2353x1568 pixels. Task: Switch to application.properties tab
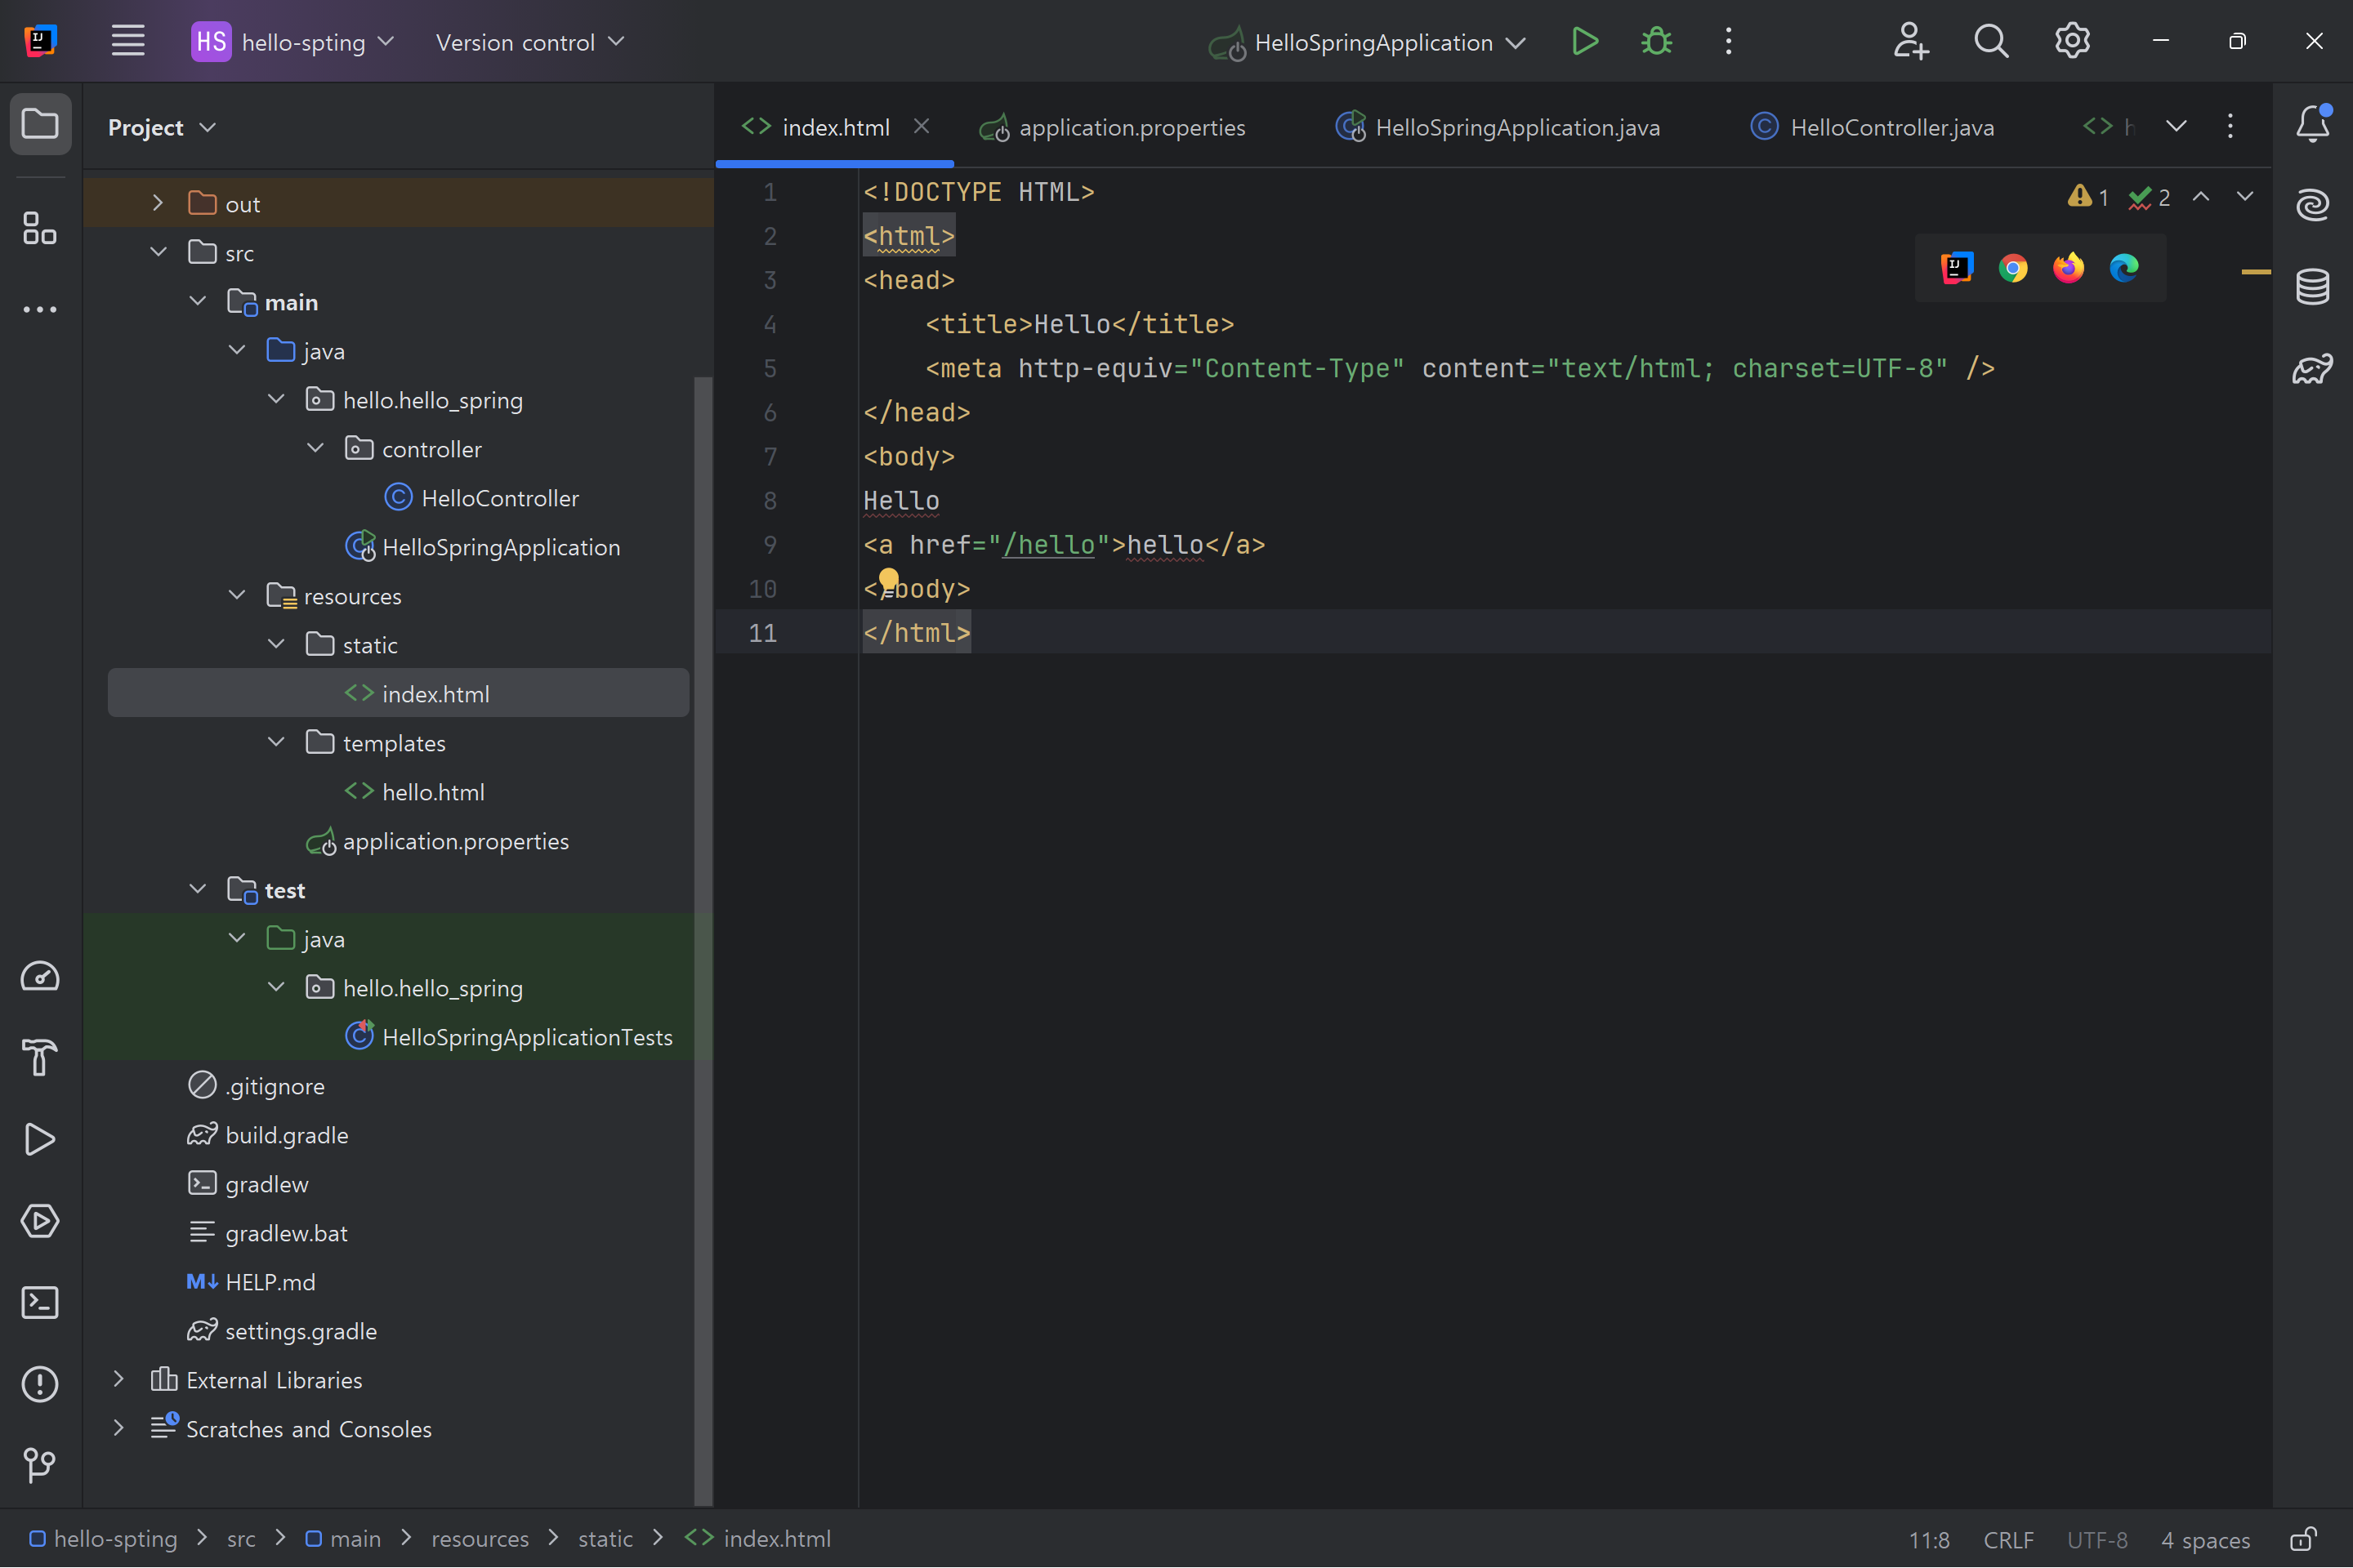(x=1113, y=127)
